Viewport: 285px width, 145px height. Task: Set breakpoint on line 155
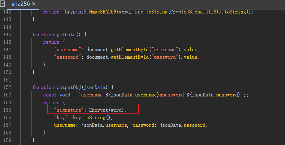(x=7, y=110)
